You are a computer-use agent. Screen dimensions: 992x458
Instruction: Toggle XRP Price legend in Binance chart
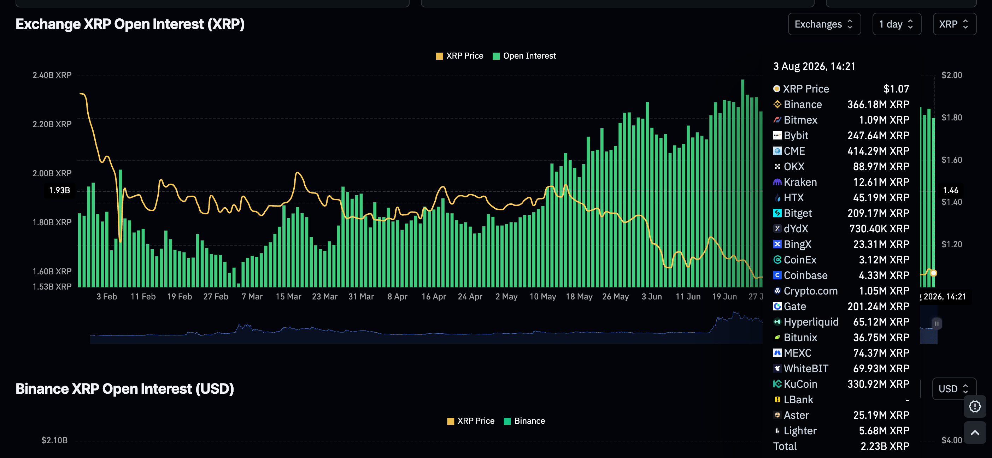pyautogui.click(x=471, y=421)
